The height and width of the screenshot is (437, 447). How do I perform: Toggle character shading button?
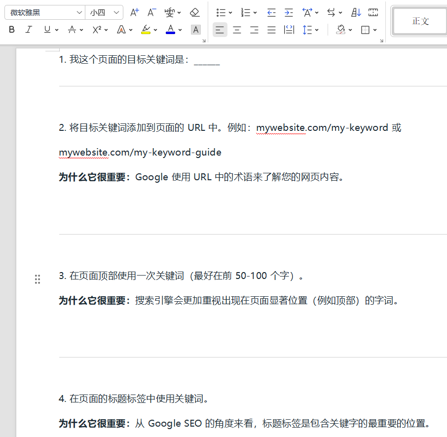[x=196, y=30]
